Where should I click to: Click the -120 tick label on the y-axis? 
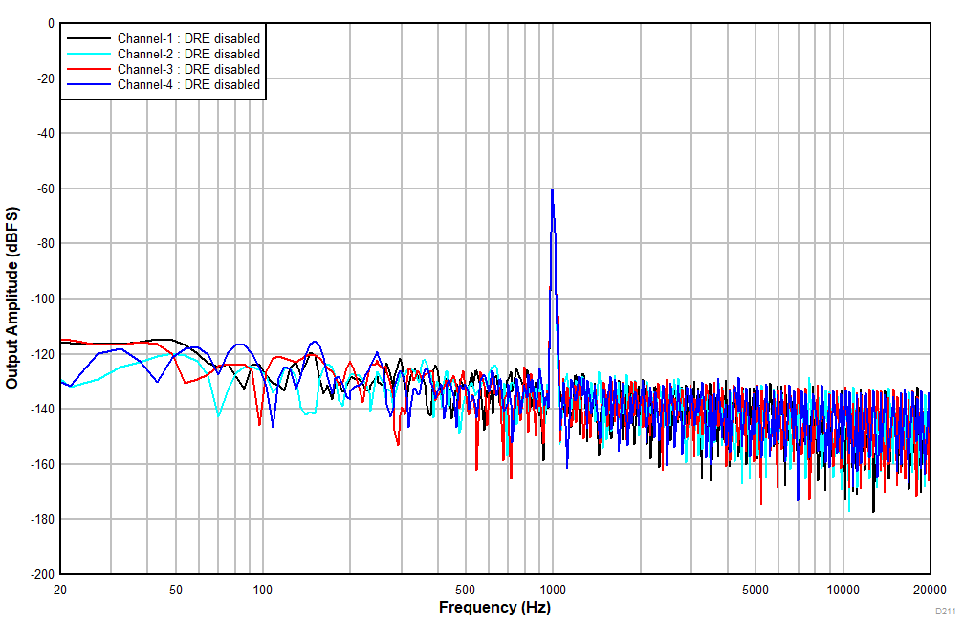point(41,354)
